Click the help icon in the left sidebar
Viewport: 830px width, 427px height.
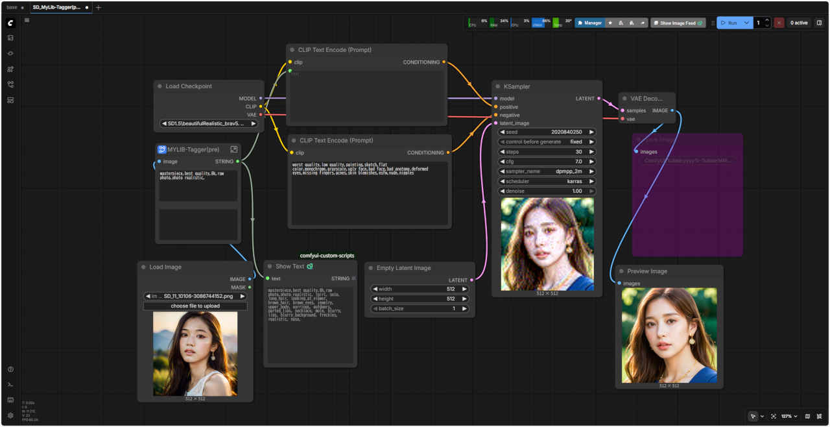coord(10,369)
